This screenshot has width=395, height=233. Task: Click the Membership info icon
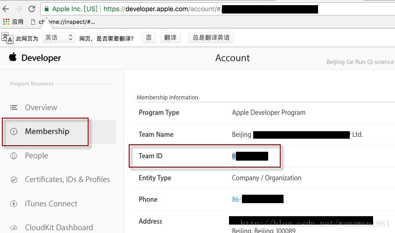[14, 131]
